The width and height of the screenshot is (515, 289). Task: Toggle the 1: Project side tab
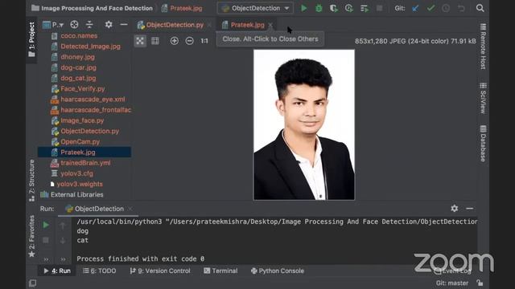tap(31, 39)
